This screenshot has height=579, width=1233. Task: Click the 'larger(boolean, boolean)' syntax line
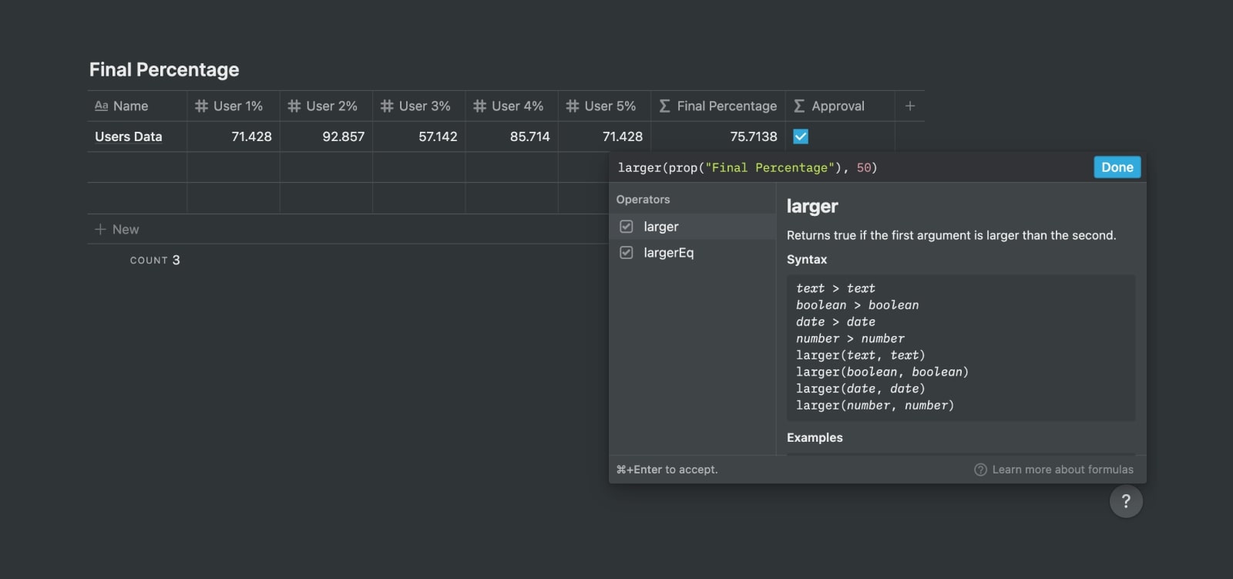(x=882, y=372)
